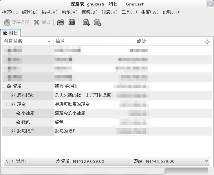This screenshot has height=175, width=214.
Task: Click description 我有多少錢
Action: click(66, 86)
